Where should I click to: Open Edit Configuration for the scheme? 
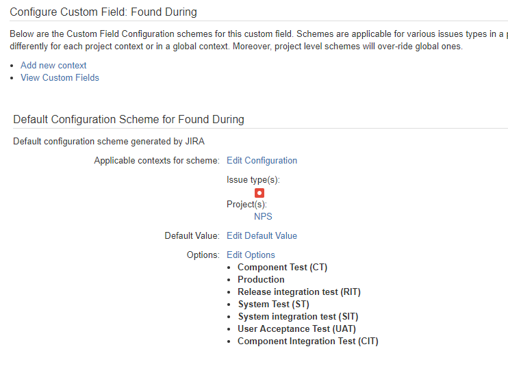click(x=262, y=161)
